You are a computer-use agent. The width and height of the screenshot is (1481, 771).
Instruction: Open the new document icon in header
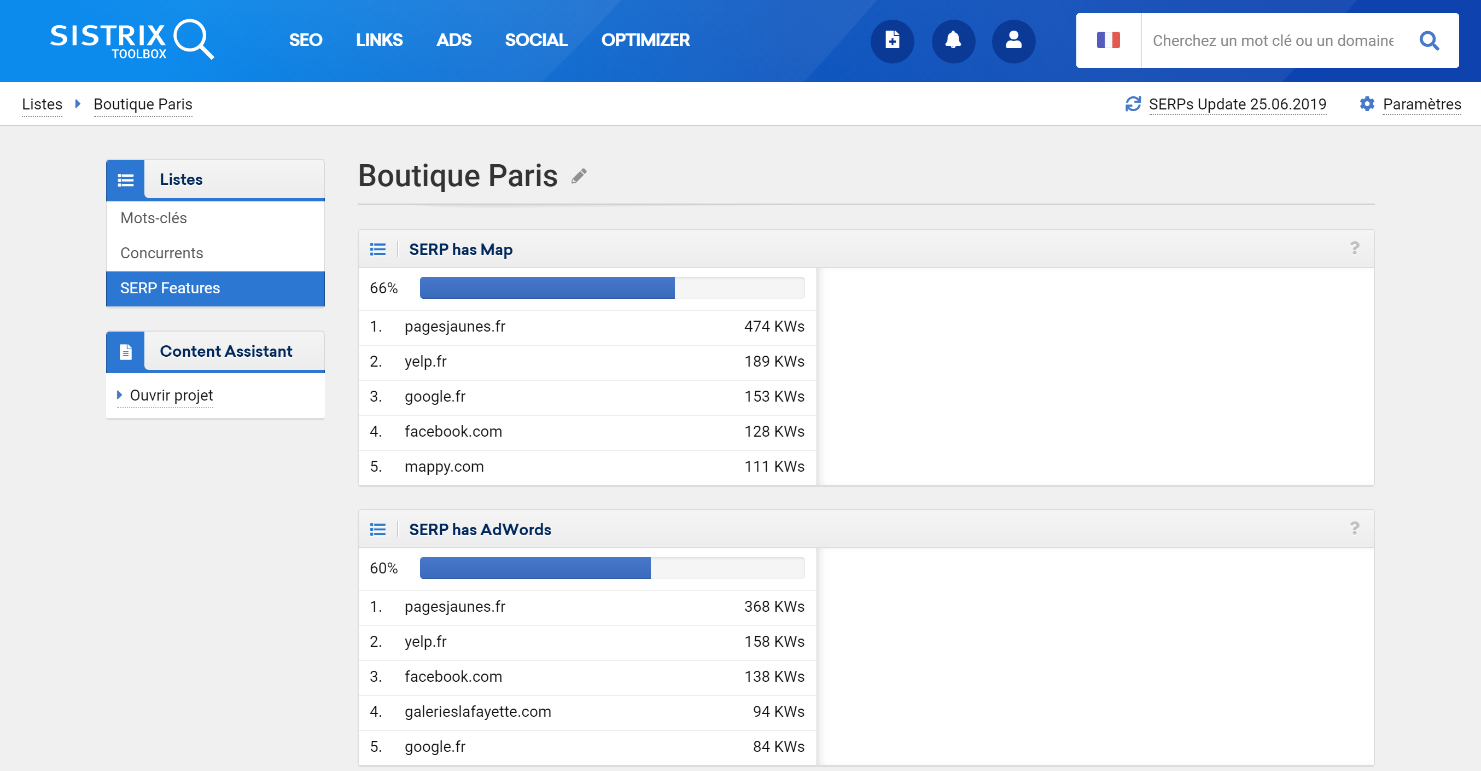click(x=893, y=41)
